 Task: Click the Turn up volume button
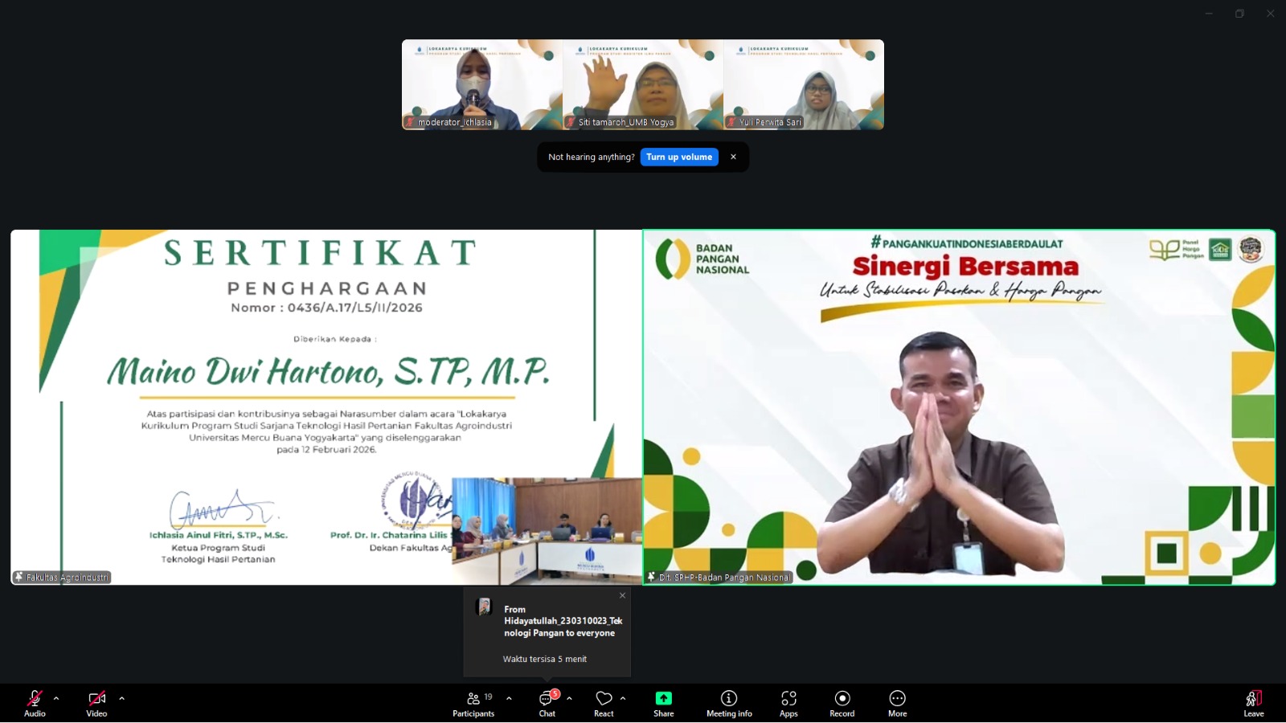point(679,157)
